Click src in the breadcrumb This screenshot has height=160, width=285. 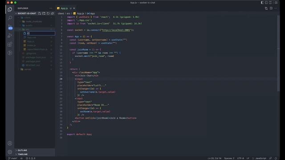[68, 13]
